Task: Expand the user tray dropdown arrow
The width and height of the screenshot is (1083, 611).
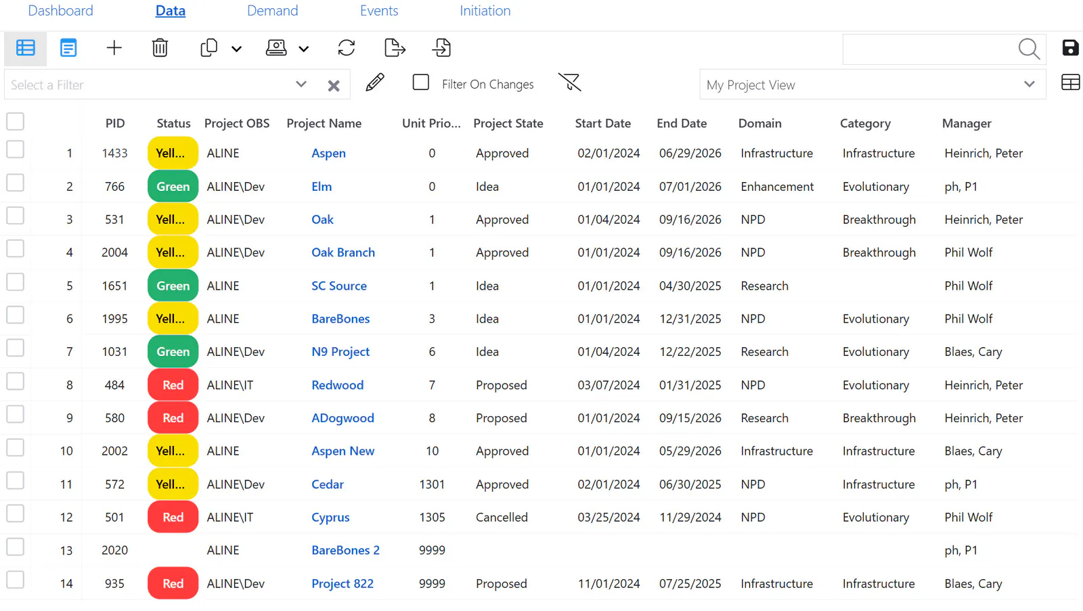Action: click(304, 49)
